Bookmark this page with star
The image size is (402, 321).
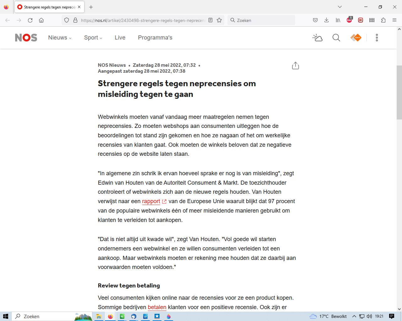pos(219,20)
